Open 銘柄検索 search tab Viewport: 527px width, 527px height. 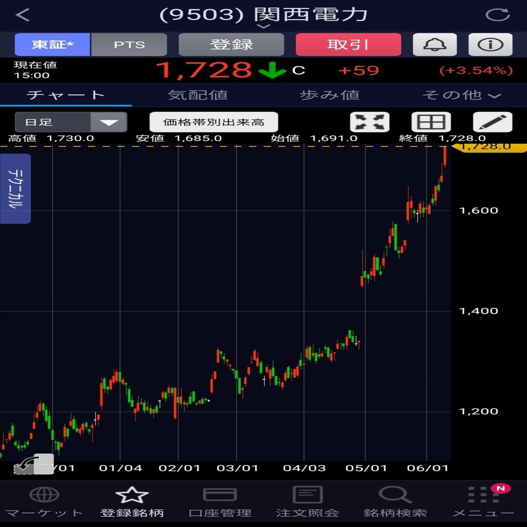(x=395, y=503)
